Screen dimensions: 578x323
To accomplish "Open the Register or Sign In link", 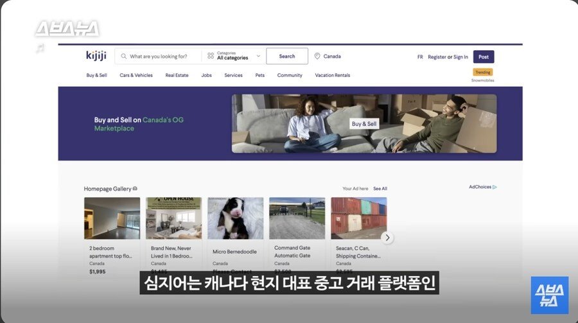I will click(448, 57).
